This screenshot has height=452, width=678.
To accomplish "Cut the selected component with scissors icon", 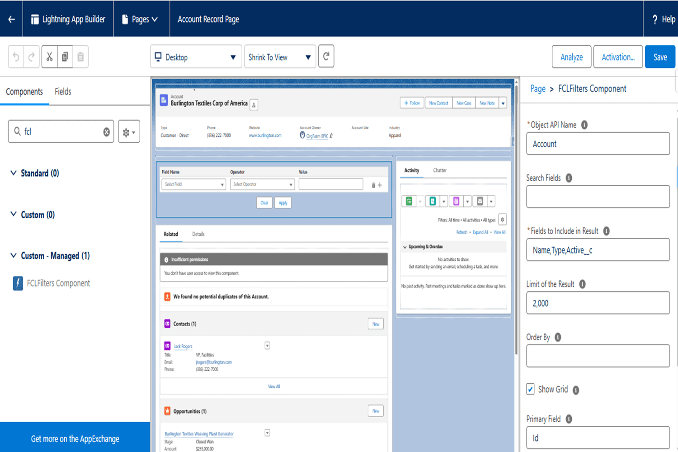I will click(49, 57).
